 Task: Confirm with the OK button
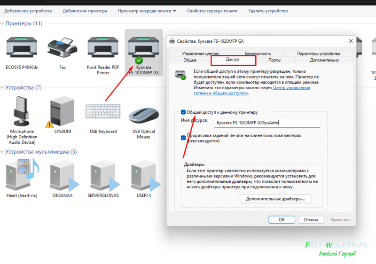pos(282,219)
